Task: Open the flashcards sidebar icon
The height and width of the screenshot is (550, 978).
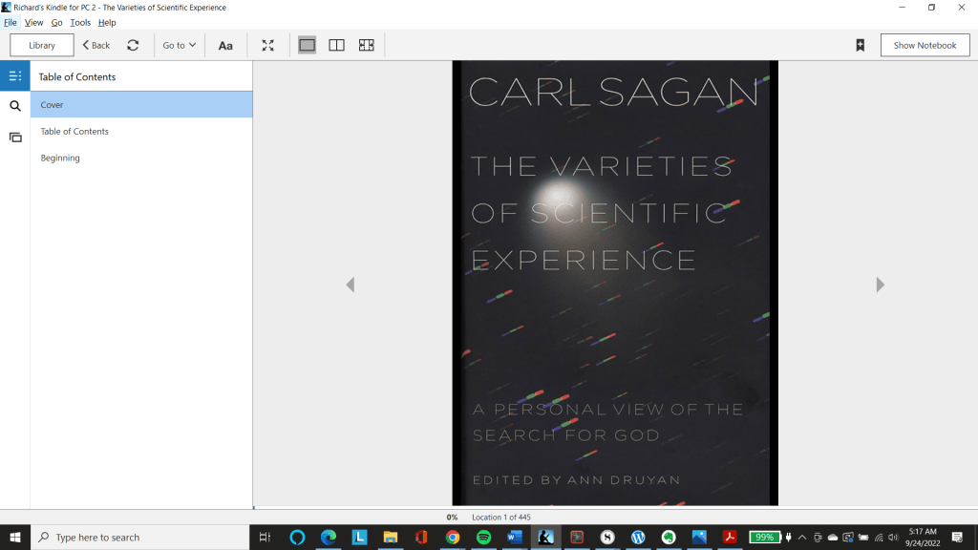Action: (15, 137)
